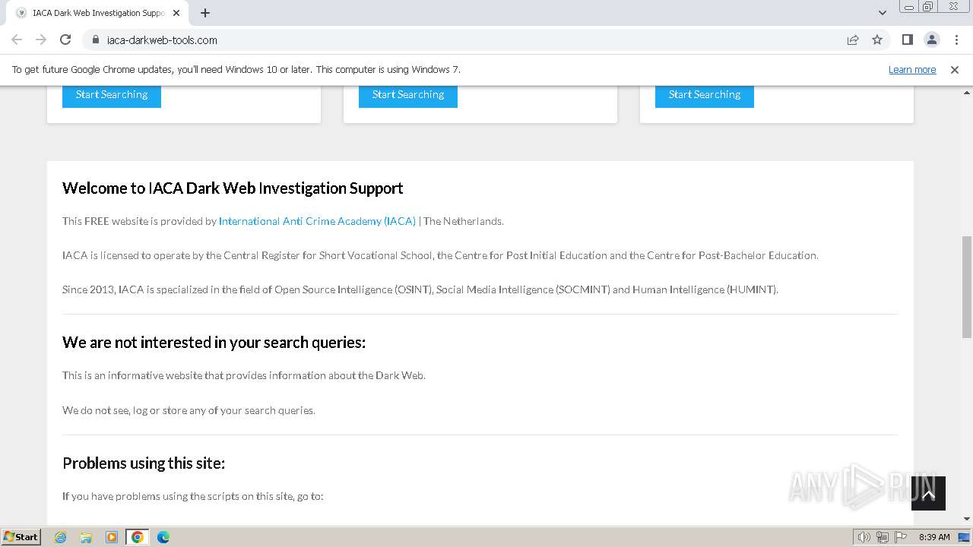
Task: Open a new browser tab
Action: [x=205, y=13]
